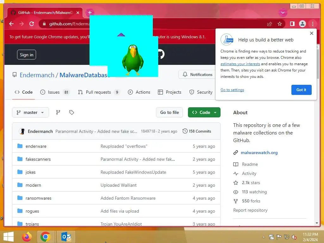This screenshot has height=243, width=324.
Task: View the 158 Commits history
Action: pyautogui.click(x=197, y=131)
